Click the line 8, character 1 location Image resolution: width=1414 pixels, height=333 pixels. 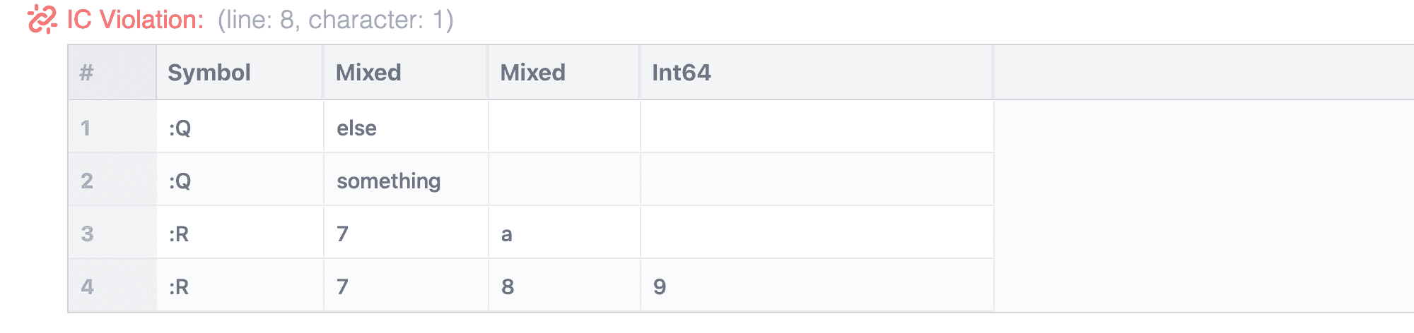335,20
